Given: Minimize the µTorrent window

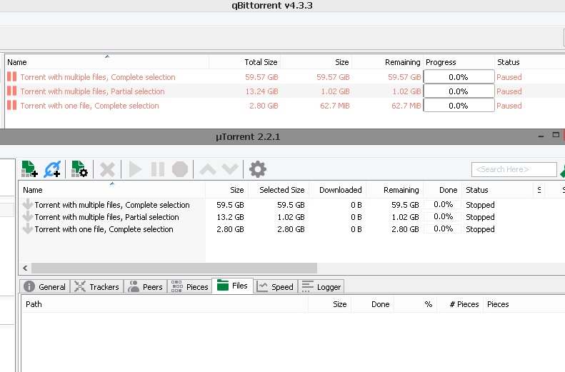Looking at the screenshot, I should pos(541,136).
